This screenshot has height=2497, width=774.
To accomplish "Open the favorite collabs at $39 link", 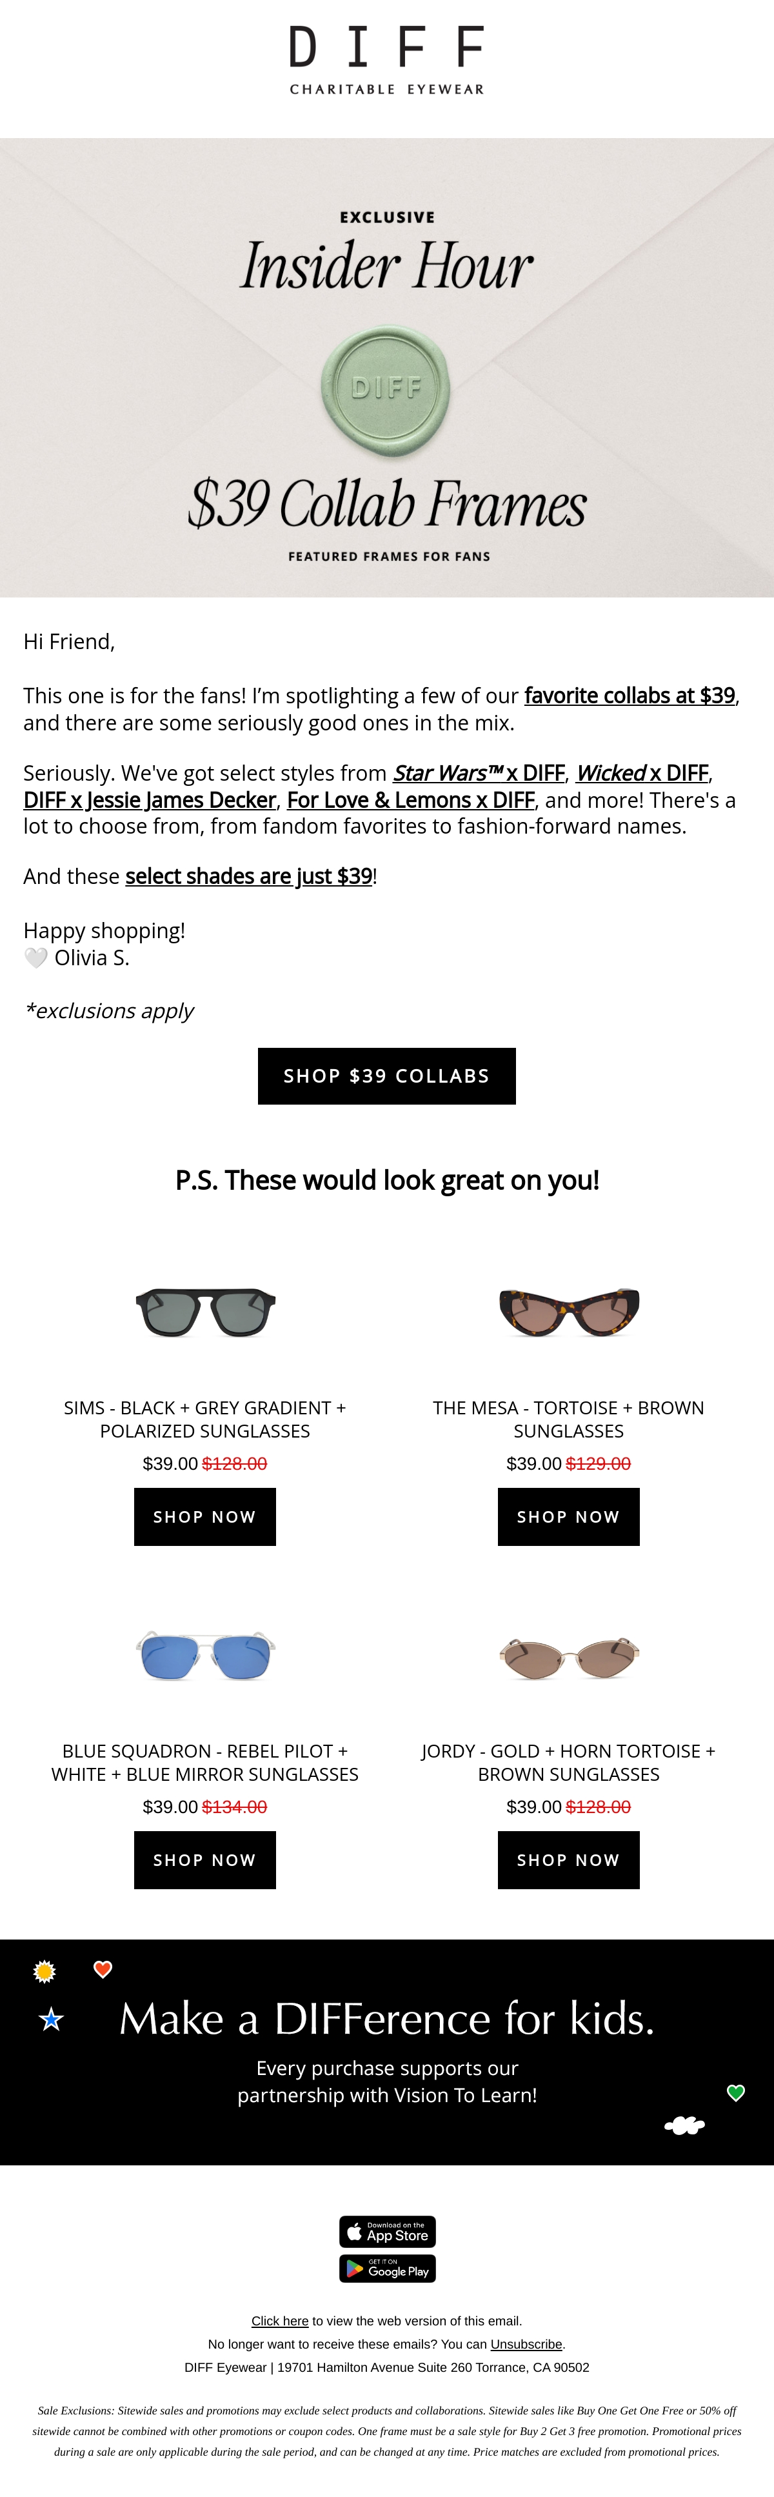I will (x=630, y=696).
